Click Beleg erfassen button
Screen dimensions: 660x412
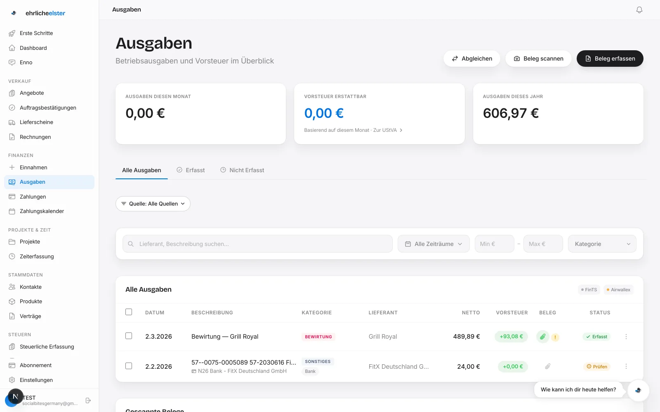click(610, 59)
